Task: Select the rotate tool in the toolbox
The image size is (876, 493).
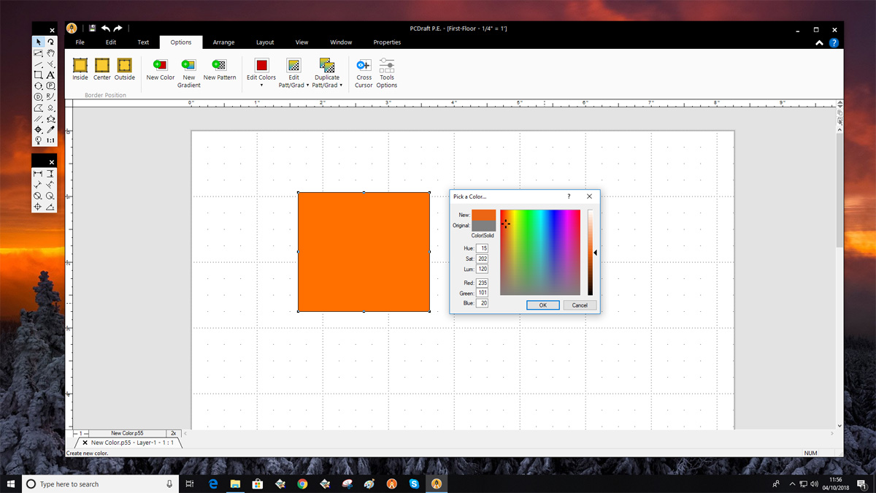Action: click(50, 42)
